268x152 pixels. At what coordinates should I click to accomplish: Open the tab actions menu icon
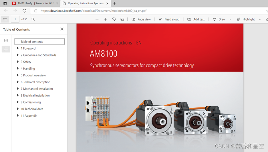point(5,3)
